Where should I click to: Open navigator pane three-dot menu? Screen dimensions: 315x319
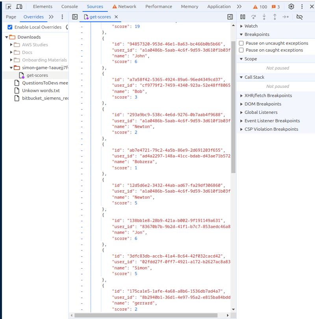[x=62, y=17]
